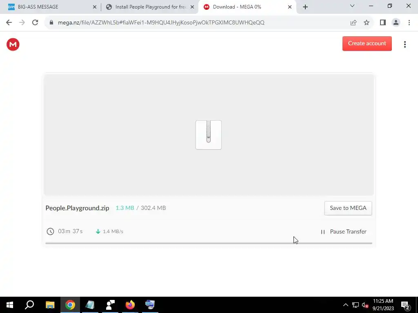Click the Create account button
The height and width of the screenshot is (313, 418).
pos(367,43)
